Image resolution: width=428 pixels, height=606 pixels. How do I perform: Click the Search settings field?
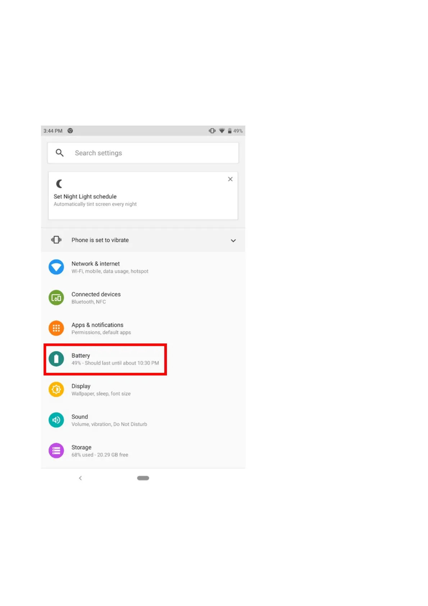(143, 153)
